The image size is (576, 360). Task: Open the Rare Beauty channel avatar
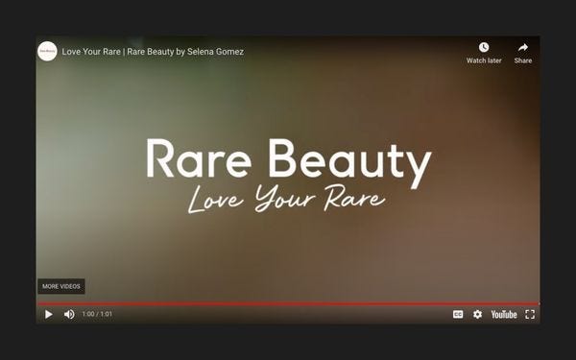tap(47, 52)
